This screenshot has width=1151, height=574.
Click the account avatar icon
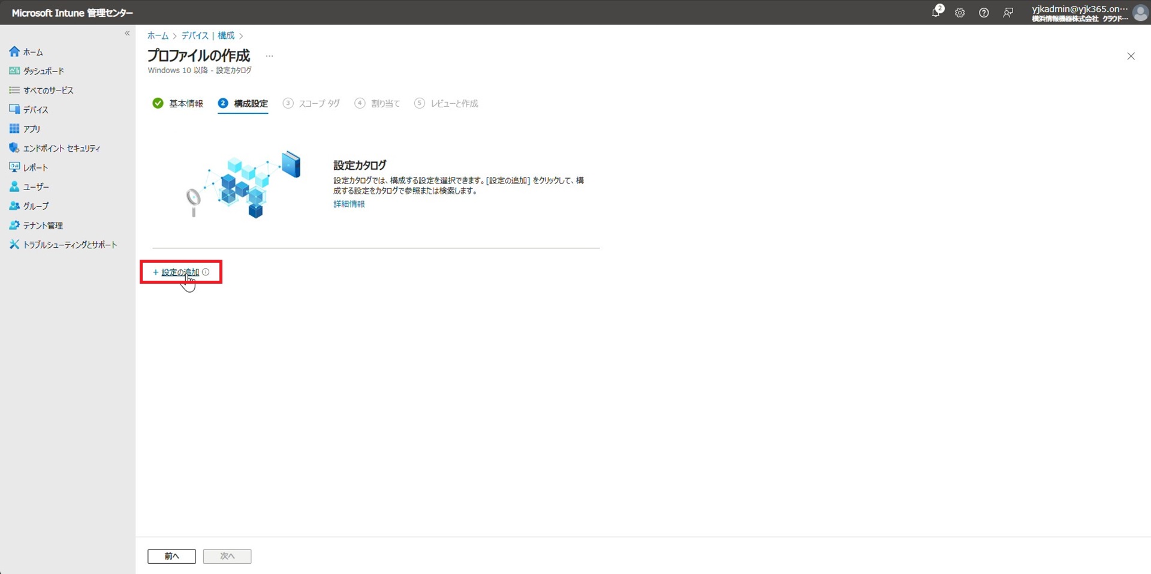tap(1140, 13)
